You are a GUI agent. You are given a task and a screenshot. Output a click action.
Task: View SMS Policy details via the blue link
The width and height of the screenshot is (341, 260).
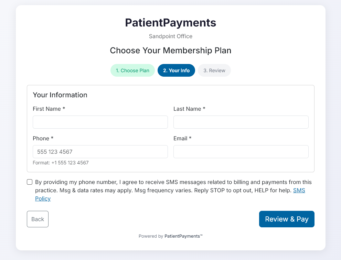point(43,198)
